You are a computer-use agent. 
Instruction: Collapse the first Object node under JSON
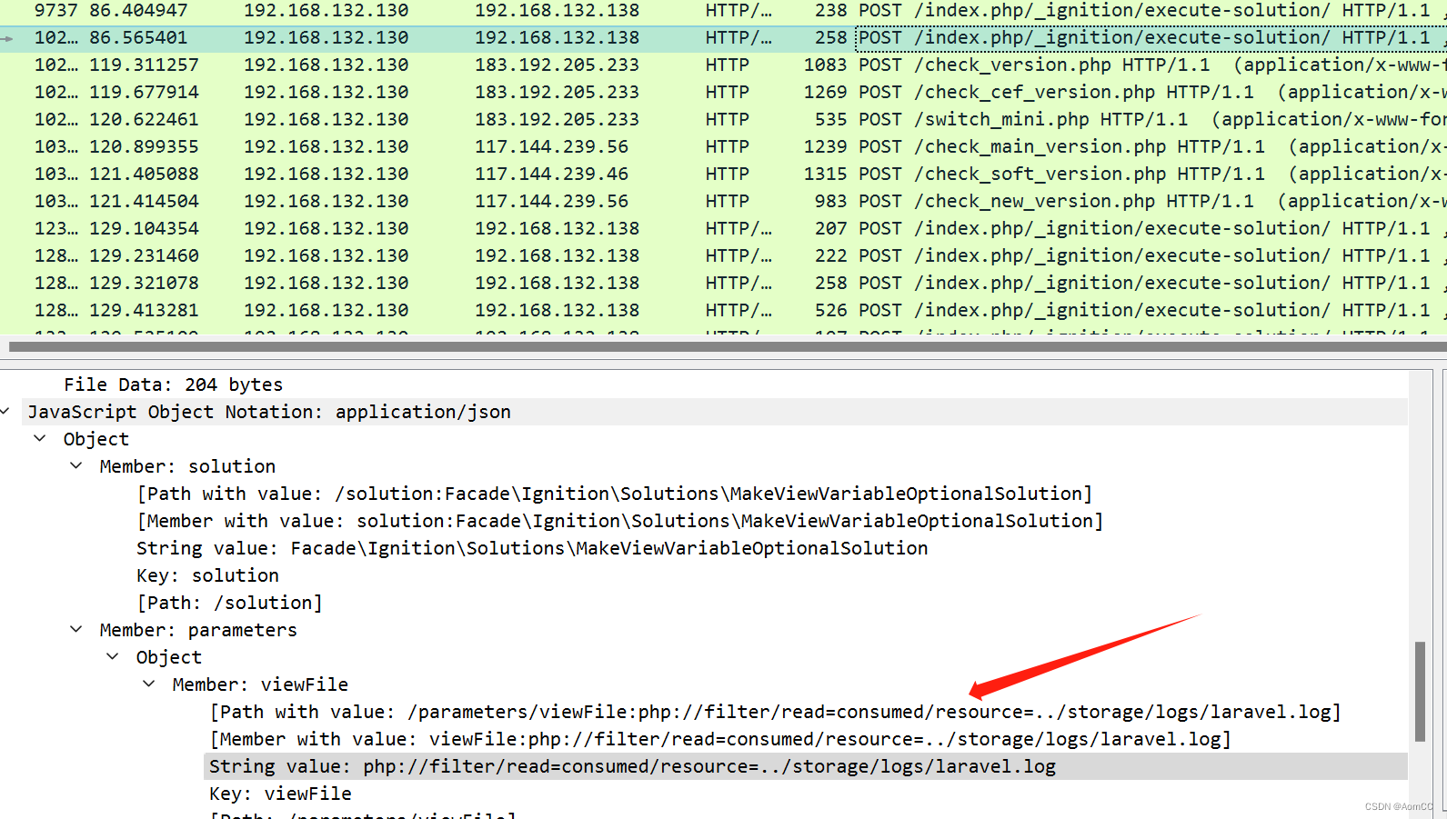pos(40,439)
